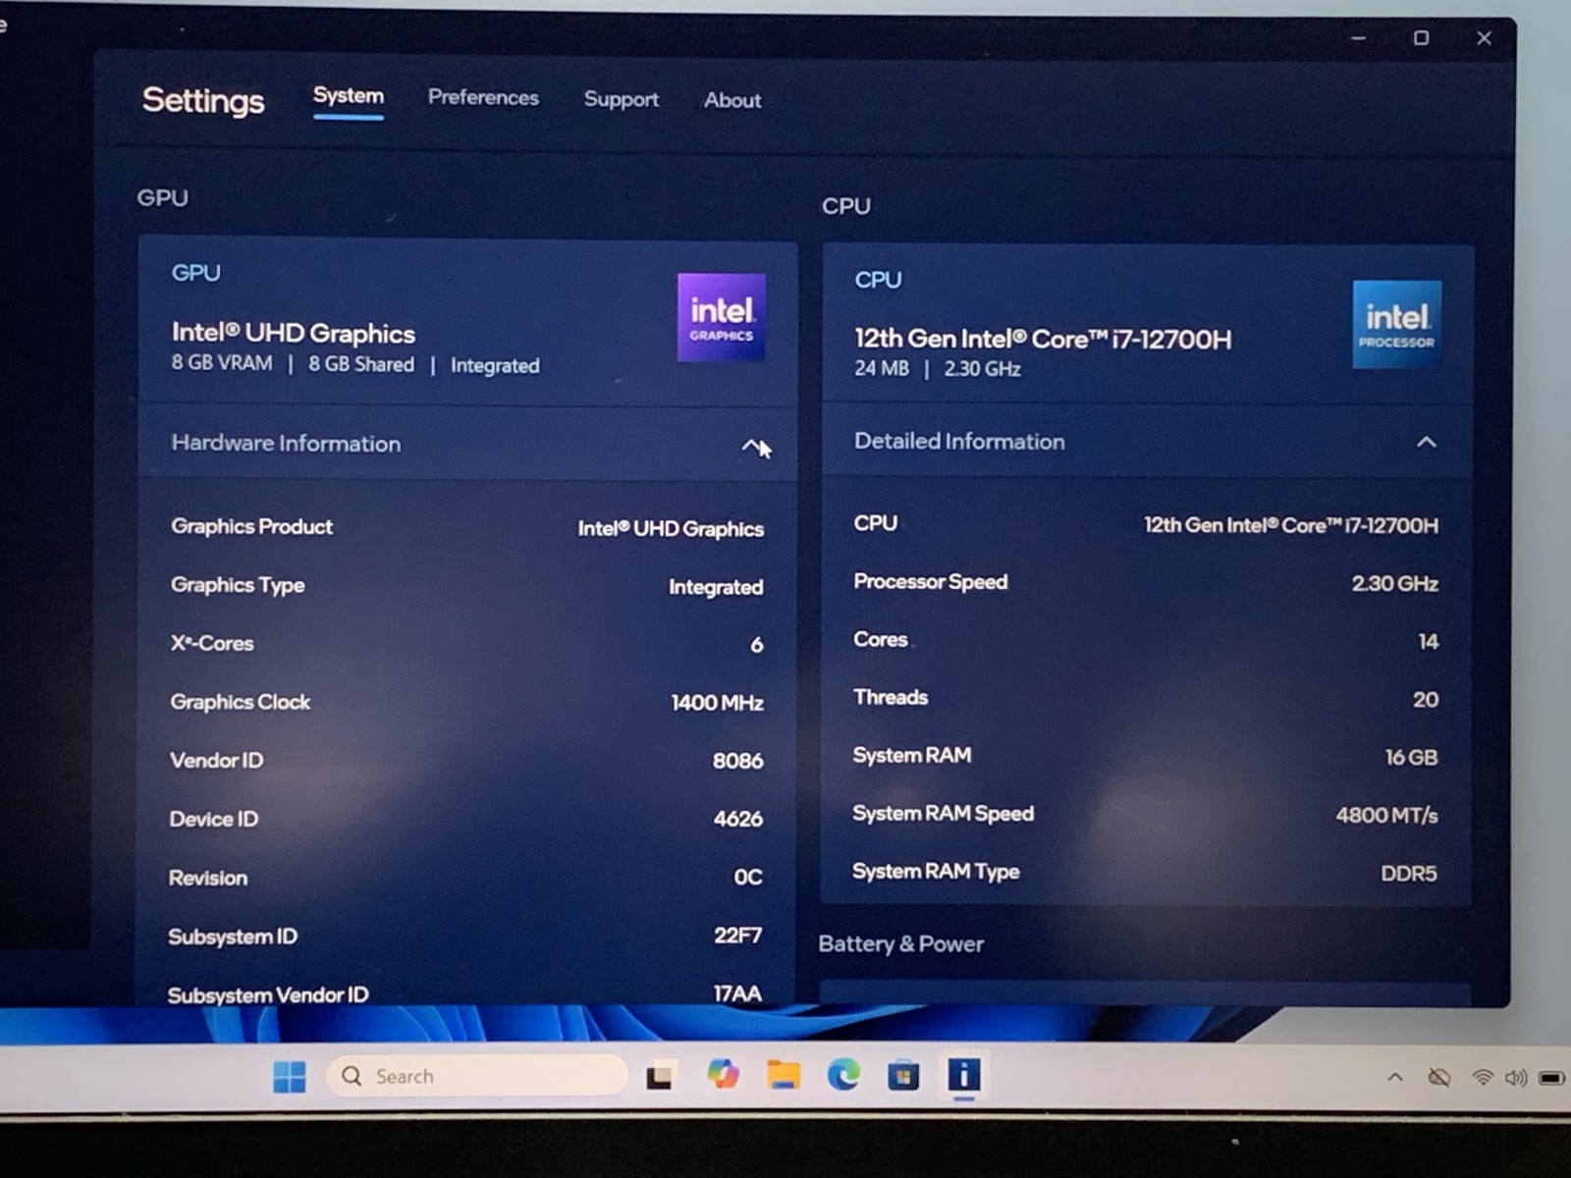Open the Windows Start menu
Screen dimensions: 1571x1178
point(290,1077)
